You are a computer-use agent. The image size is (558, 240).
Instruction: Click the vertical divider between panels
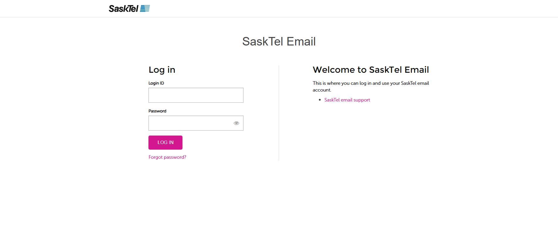(279, 113)
